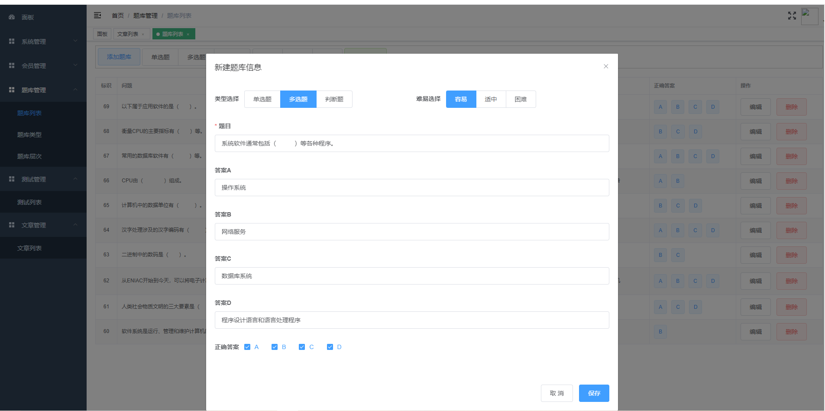Click answer tag A in row 66

[660, 181]
